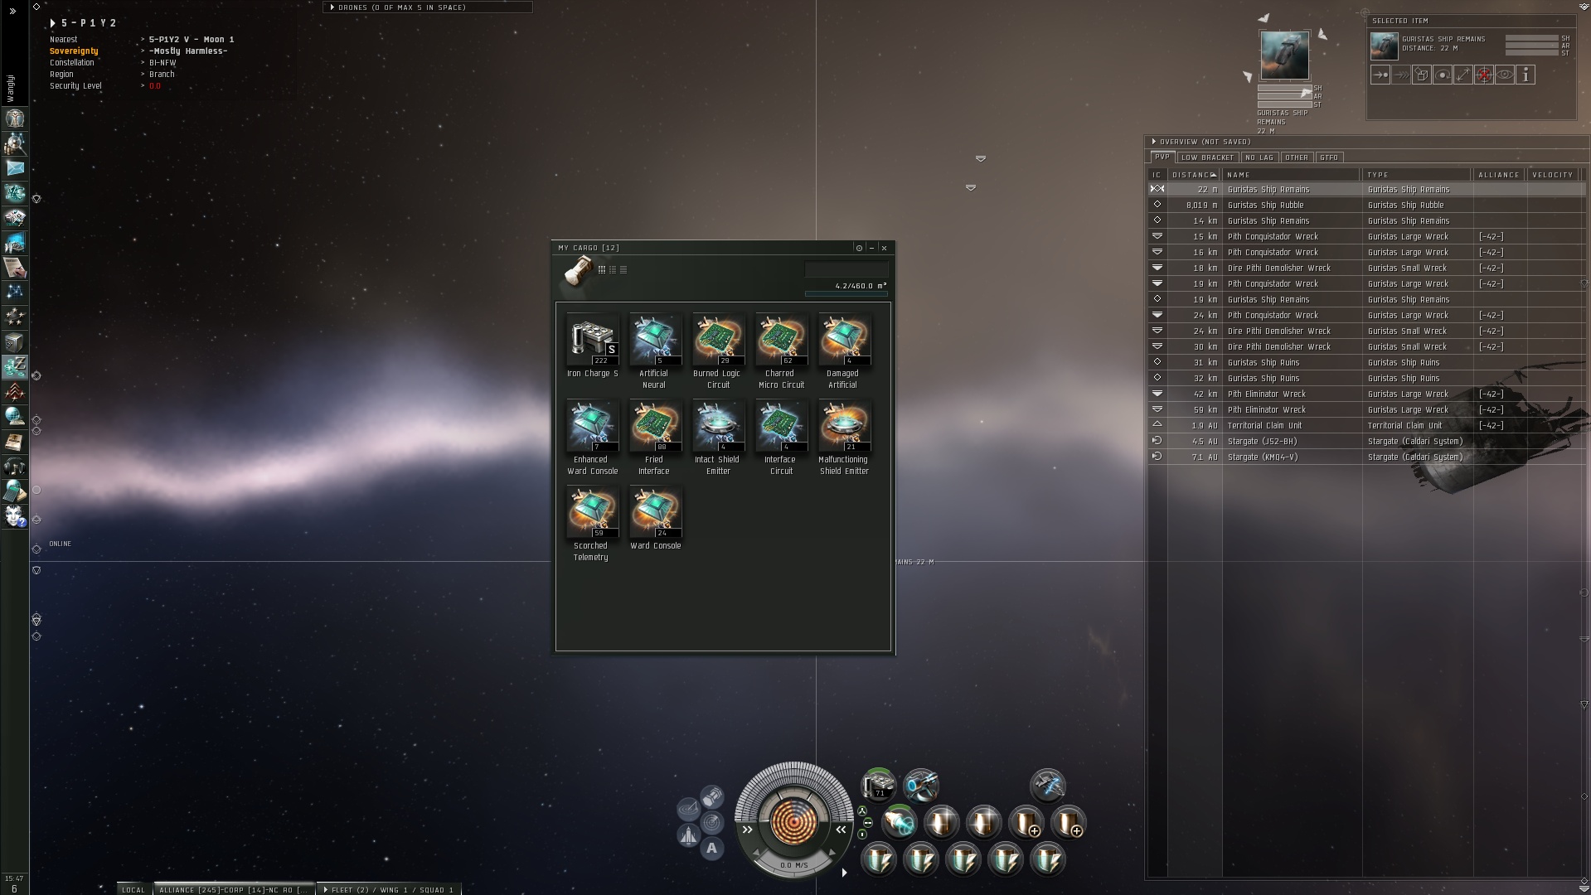Click the rocket icon on the HUD
The image size is (1591, 895).
(x=689, y=835)
